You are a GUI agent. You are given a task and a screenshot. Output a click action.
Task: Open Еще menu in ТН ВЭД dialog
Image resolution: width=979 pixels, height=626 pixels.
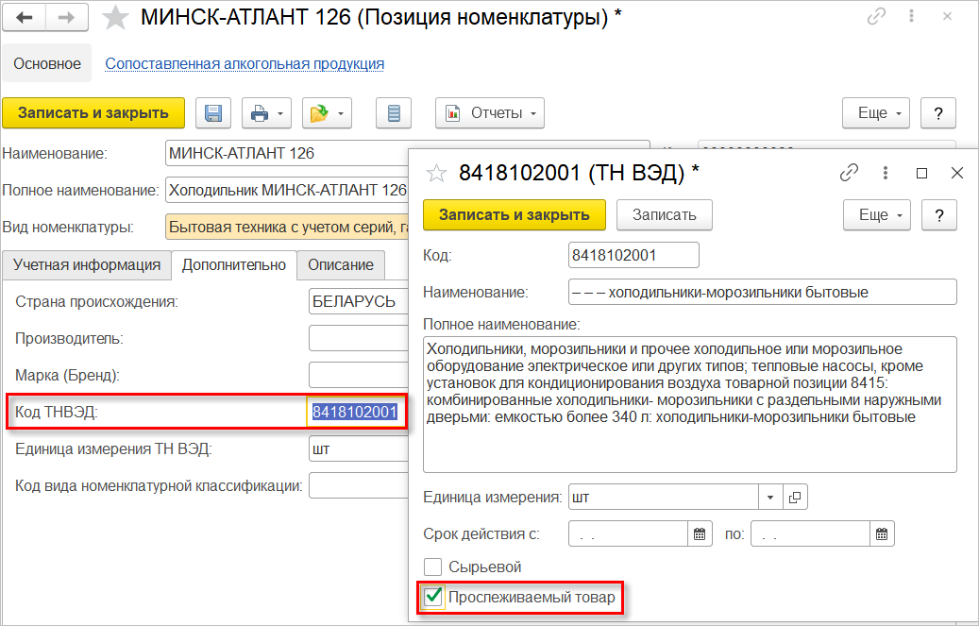[877, 215]
